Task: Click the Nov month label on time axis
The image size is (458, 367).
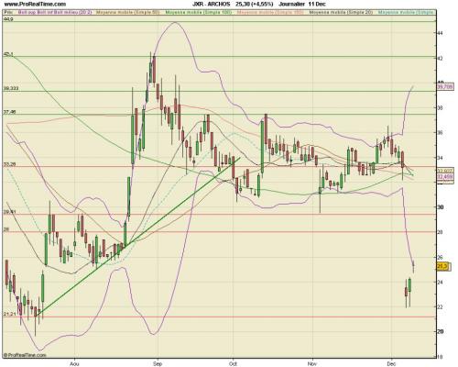Action: click(312, 363)
